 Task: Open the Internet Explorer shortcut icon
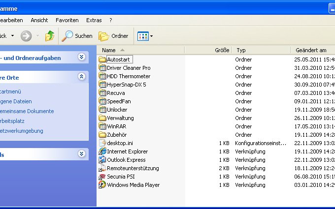pyautogui.click(x=102, y=151)
